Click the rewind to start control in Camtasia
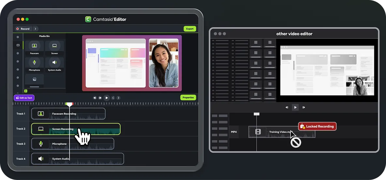The height and width of the screenshot is (180, 386). point(95,98)
